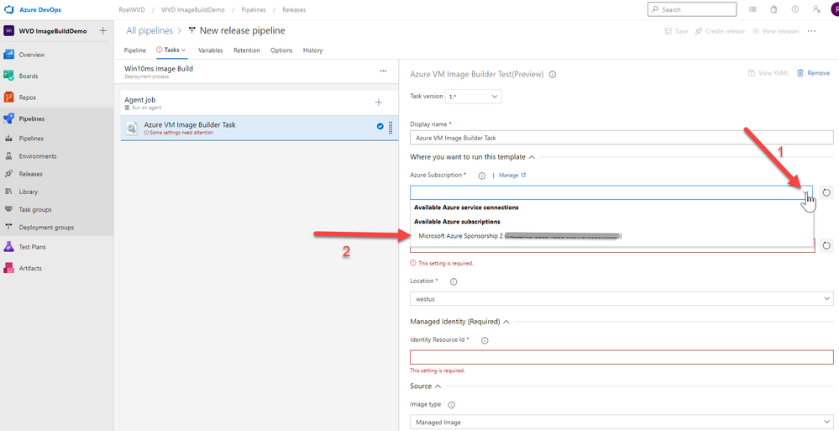Click RoelWVD in the breadcrumb

(132, 9)
